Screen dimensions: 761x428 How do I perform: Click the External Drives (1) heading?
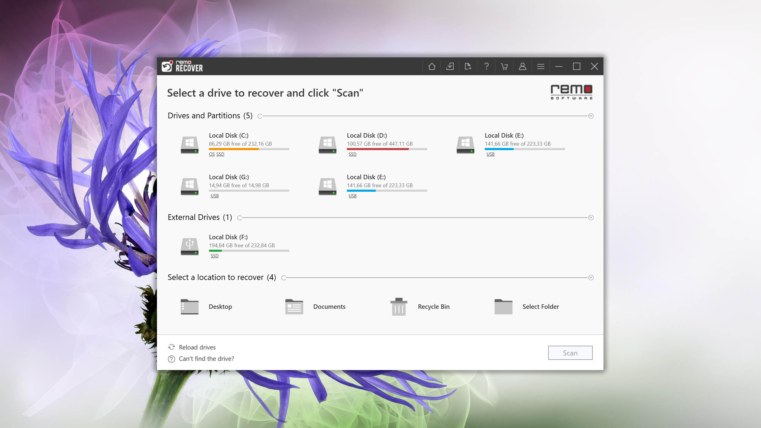[x=200, y=217]
